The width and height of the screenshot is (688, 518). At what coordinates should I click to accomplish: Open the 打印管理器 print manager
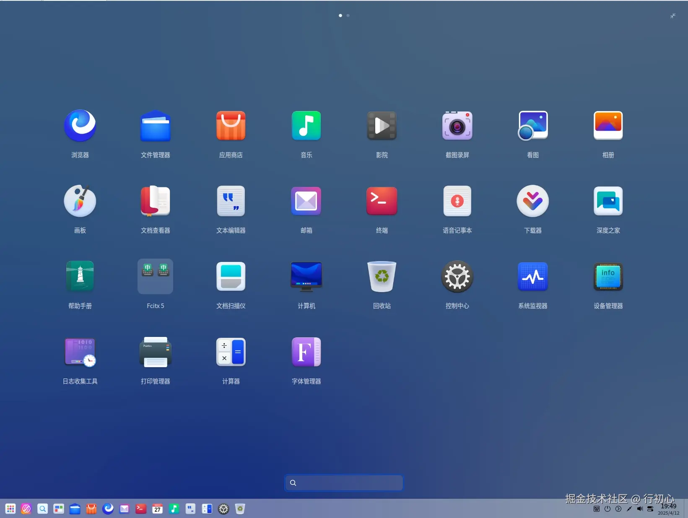(156, 352)
